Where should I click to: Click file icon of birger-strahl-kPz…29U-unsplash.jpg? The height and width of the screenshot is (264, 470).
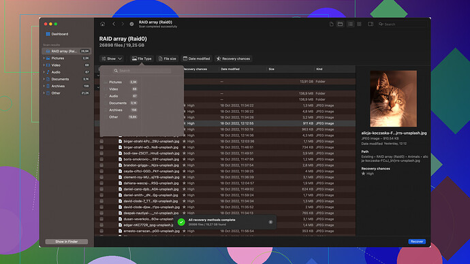(120, 142)
